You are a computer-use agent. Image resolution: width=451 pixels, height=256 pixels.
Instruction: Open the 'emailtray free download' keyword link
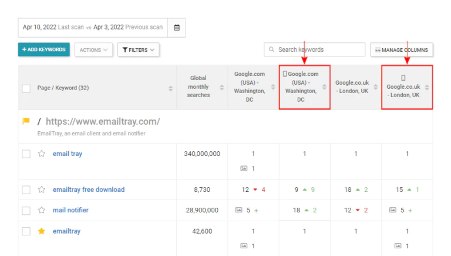[x=89, y=189]
